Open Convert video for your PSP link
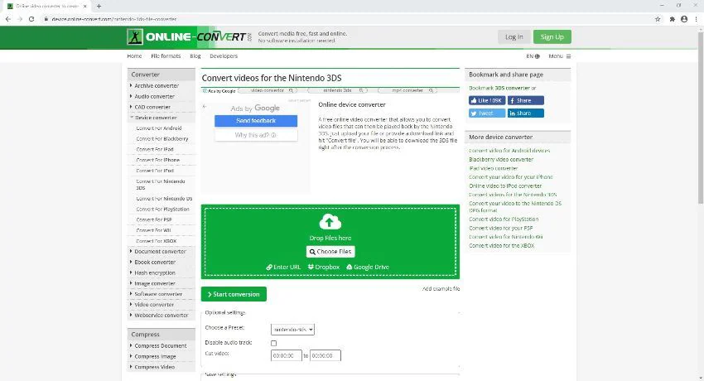The image size is (704, 381). [500, 229]
